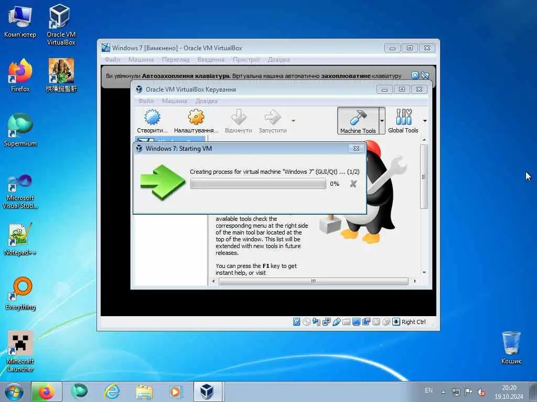The height and width of the screenshot is (402, 537).
Task: Expand the Machine Tools dropdown arrow
Action: 382,121
